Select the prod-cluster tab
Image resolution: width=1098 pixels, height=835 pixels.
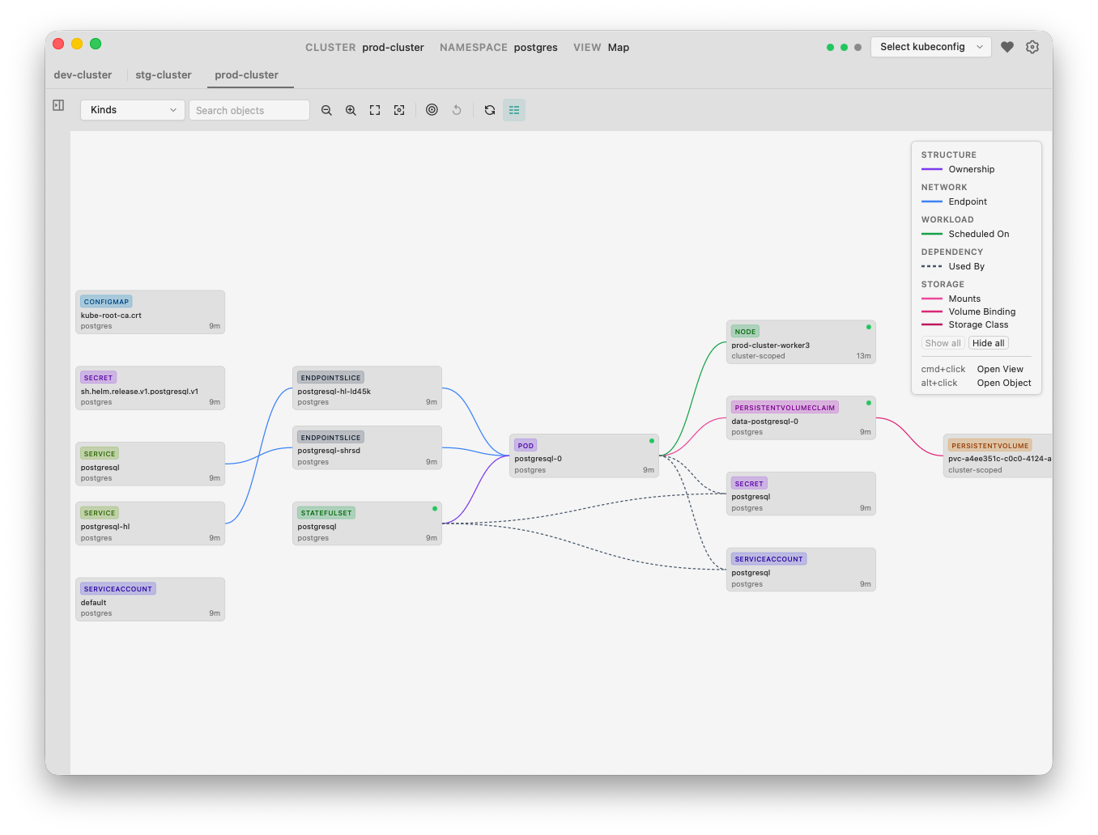click(247, 74)
